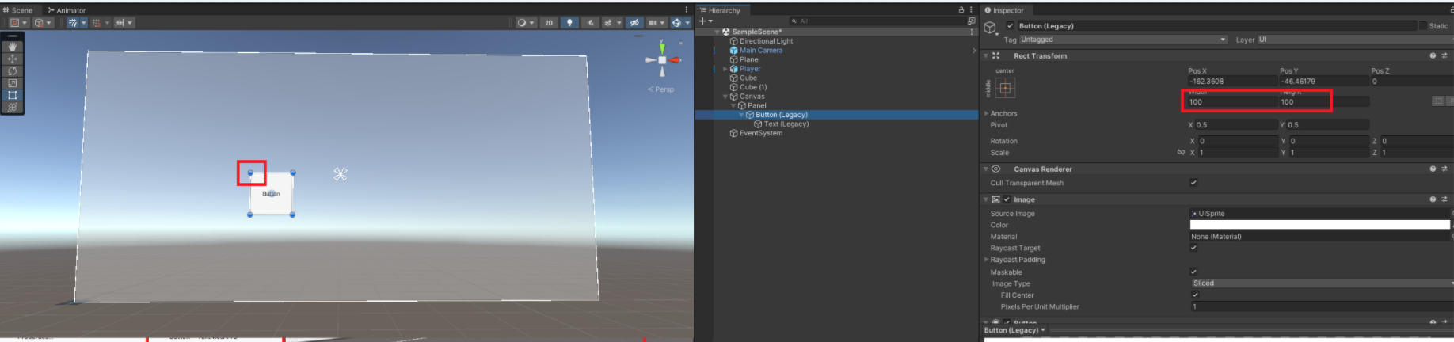Image resolution: width=1454 pixels, height=342 pixels.
Task: Toggle 2D view mode in Scene
Action: (549, 23)
